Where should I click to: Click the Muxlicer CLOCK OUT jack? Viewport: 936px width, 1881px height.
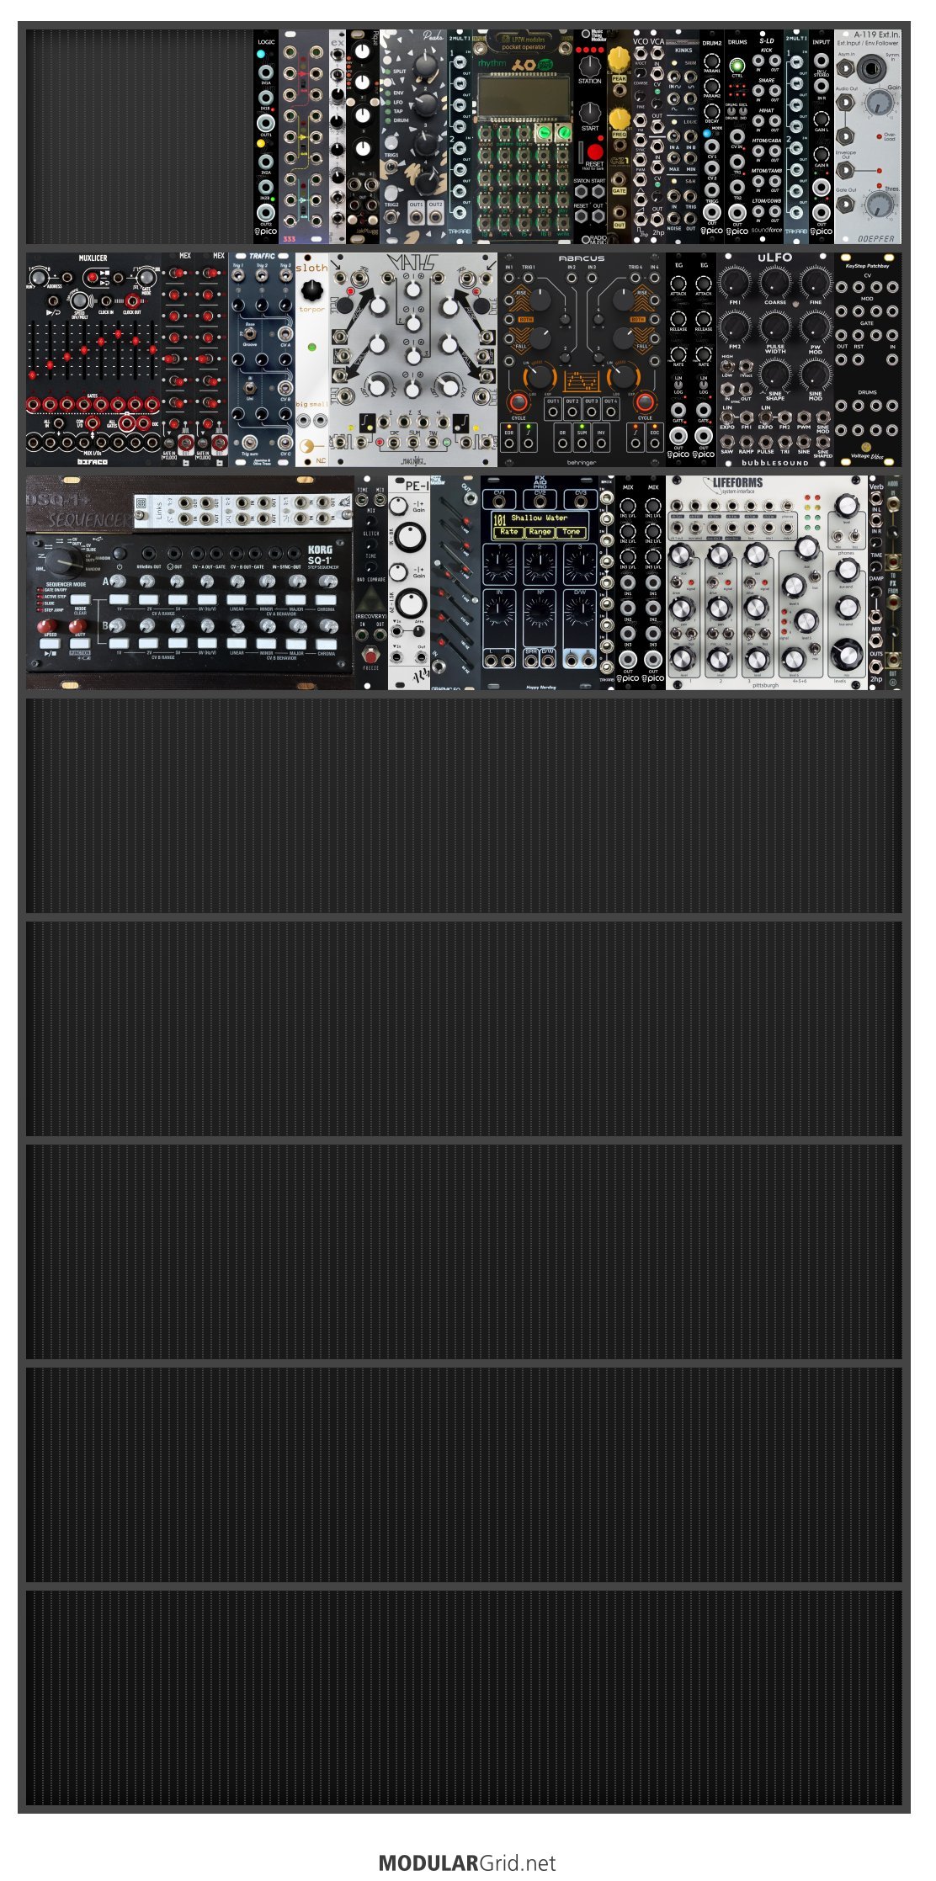(132, 300)
